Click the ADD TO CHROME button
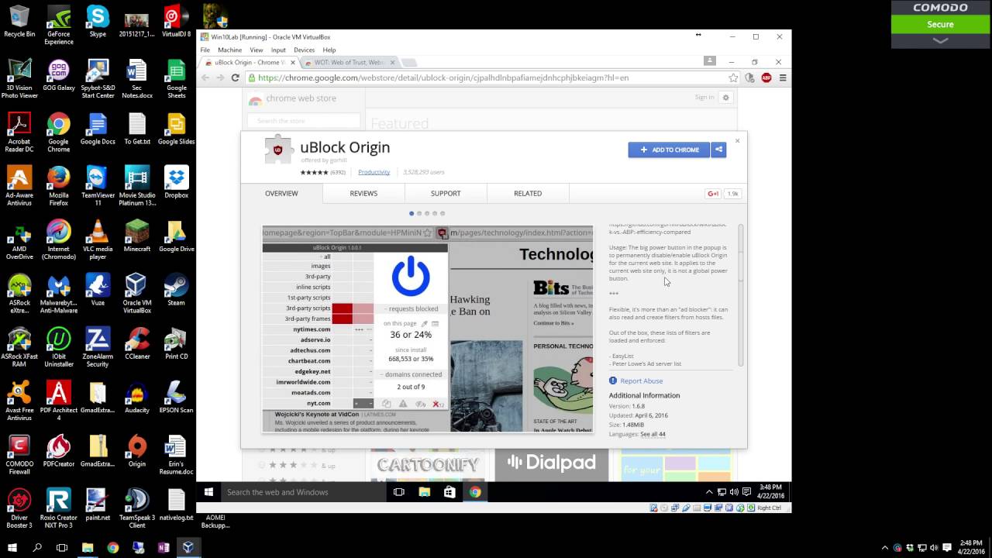 click(669, 150)
